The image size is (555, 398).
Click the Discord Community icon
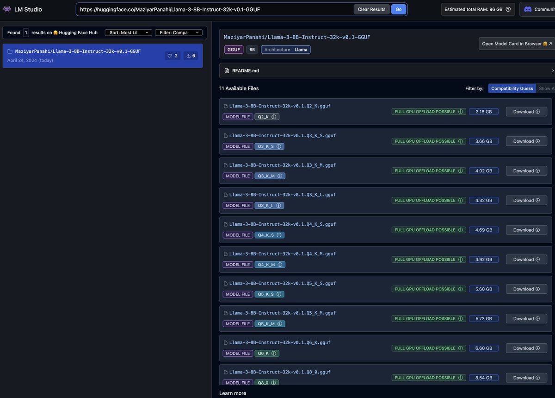(x=528, y=9)
